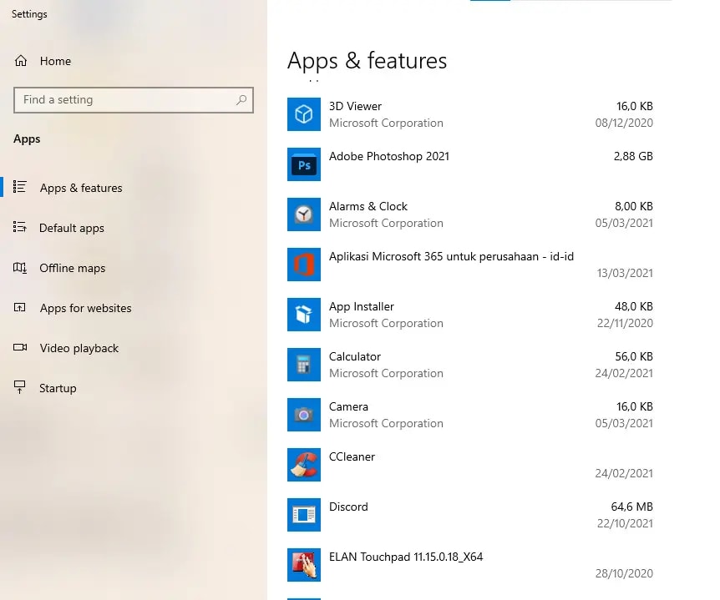This screenshot has width=720, height=600.
Task: Open Video playback settings
Action: [79, 348]
